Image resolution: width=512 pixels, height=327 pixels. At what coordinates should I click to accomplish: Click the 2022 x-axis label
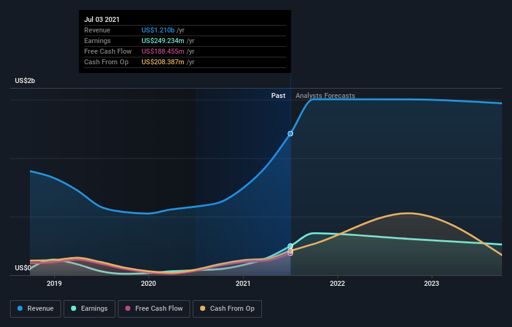pos(337,283)
